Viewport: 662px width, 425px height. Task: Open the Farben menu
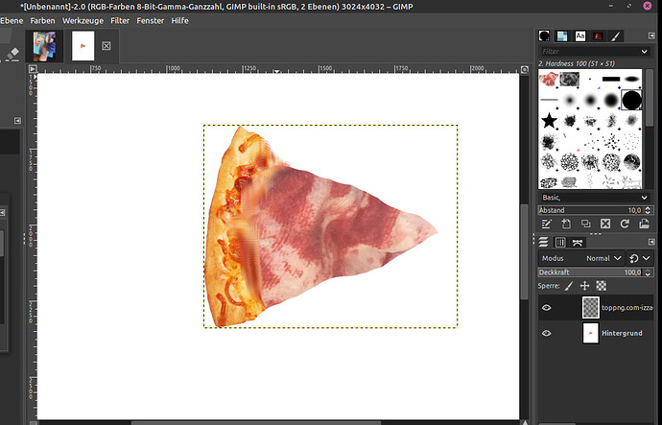pyautogui.click(x=42, y=21)
